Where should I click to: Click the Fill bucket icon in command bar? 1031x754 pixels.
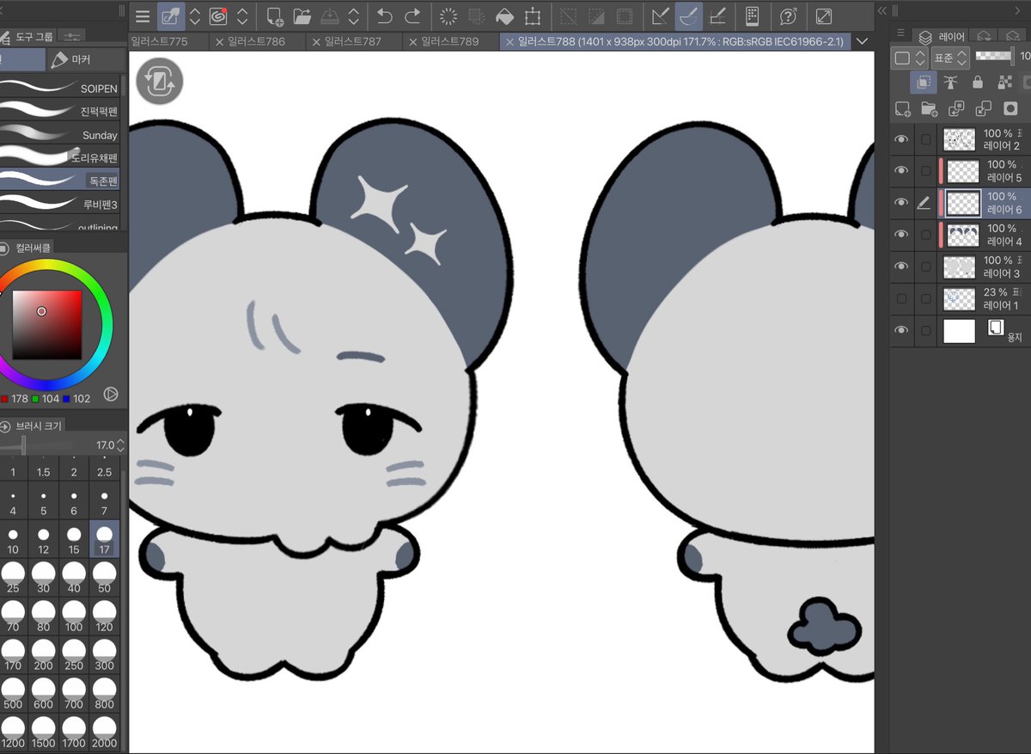[x=505, y=16]
